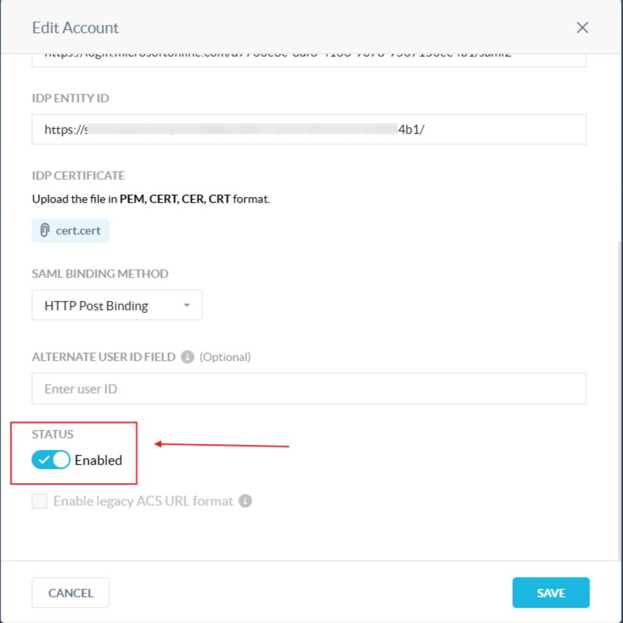The height and width of the screenshot is (623, 623).
Task: Show info tooltip for Alternate User ID Field
Action: [x=187, y=357]
